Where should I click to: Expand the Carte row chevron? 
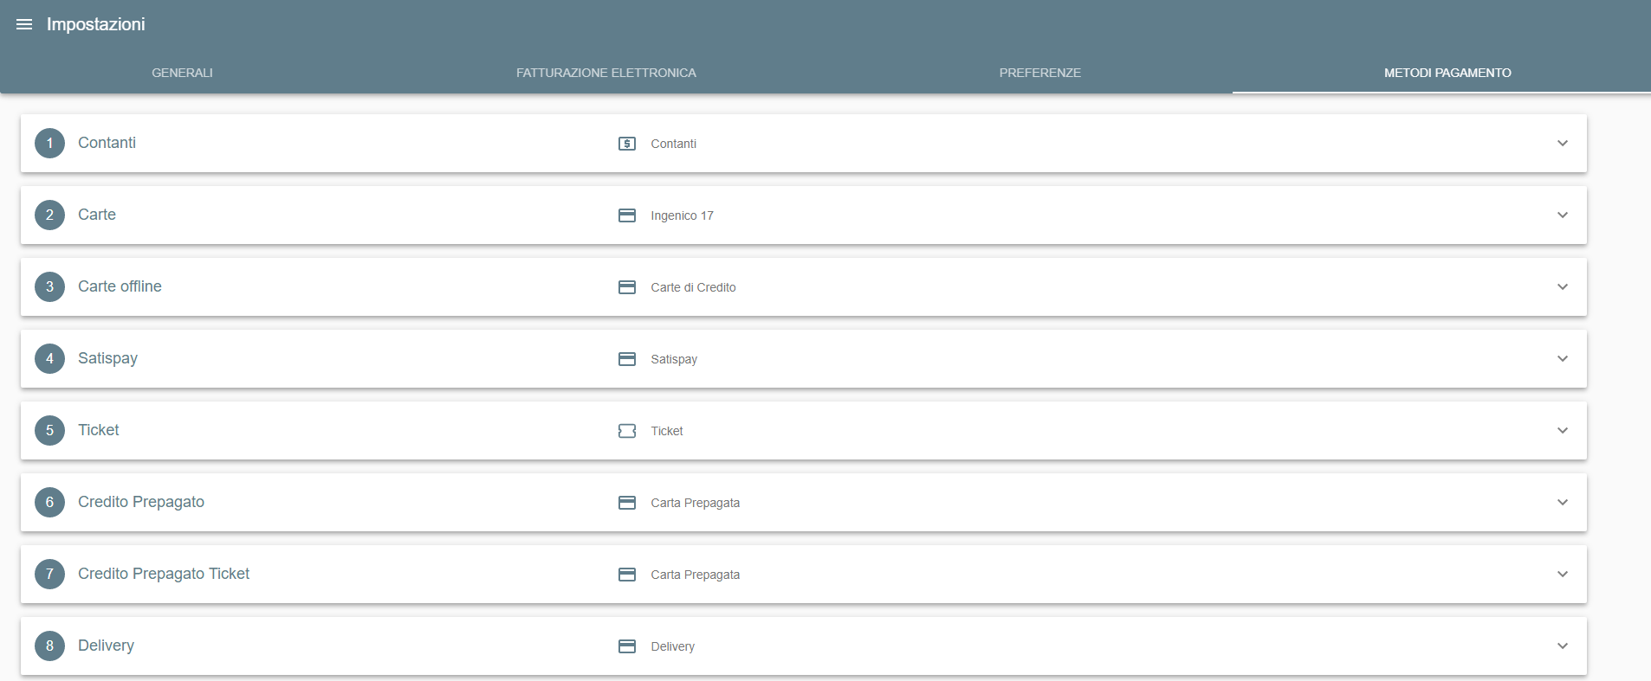(1563, 215)
